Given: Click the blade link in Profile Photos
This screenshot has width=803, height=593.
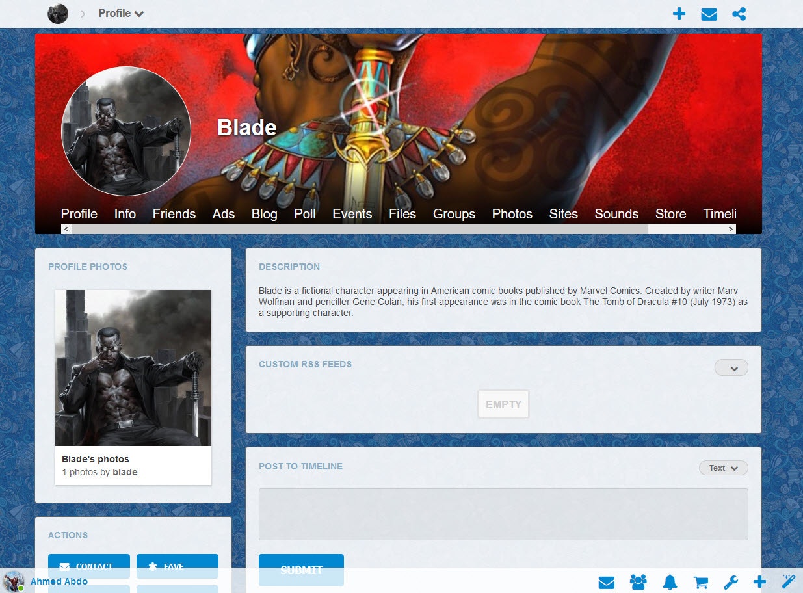Looking at the screenshot, I should (x=124, y=472).
